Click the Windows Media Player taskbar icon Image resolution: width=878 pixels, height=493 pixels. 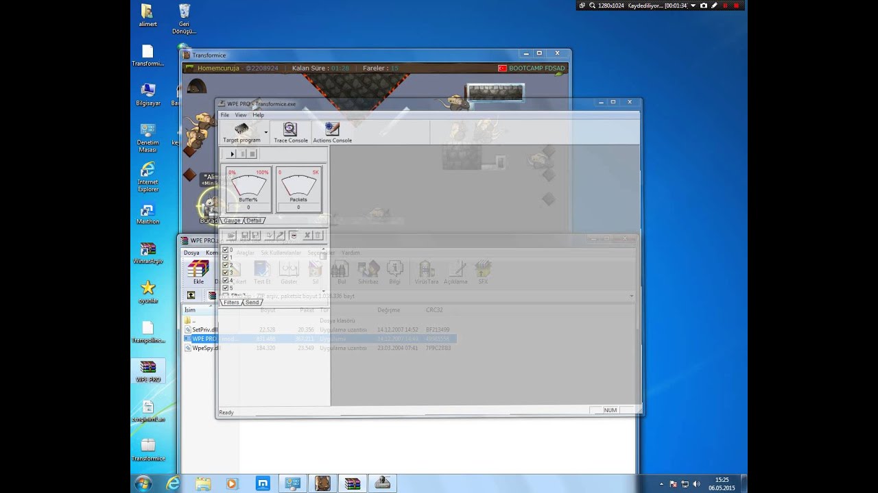(231, 483)
